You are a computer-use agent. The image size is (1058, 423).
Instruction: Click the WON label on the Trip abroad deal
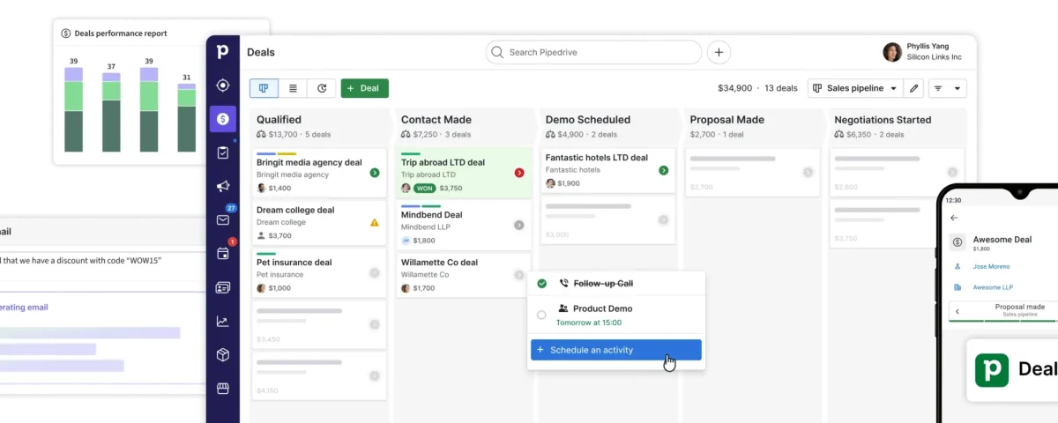pyautogui.click(x=424, y=188)
